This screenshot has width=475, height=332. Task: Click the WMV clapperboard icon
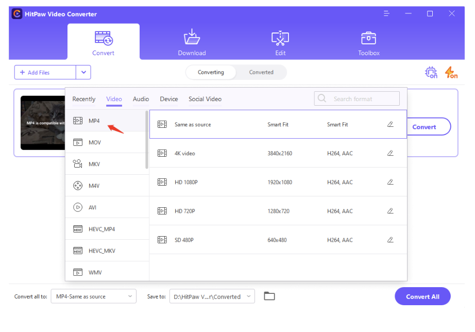(78, 272)
